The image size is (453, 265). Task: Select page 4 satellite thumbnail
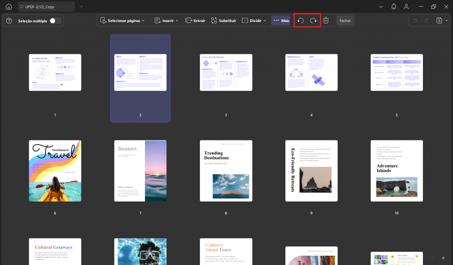click(x=311, y=72)
